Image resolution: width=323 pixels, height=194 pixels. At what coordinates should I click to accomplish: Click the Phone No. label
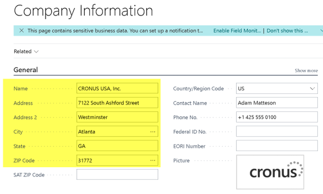point(185,117)
